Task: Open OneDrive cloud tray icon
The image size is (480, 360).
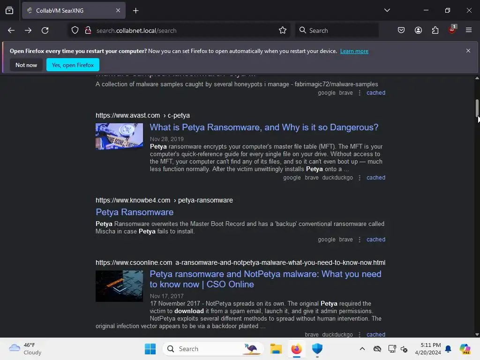Action: coord(377,349)
